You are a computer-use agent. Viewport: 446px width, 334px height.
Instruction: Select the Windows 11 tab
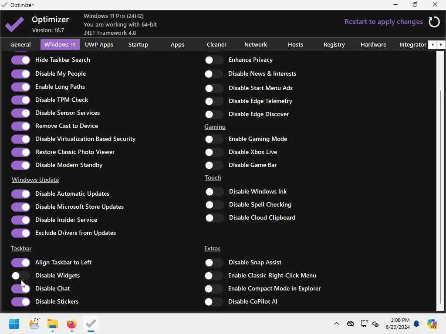[60, 45]
